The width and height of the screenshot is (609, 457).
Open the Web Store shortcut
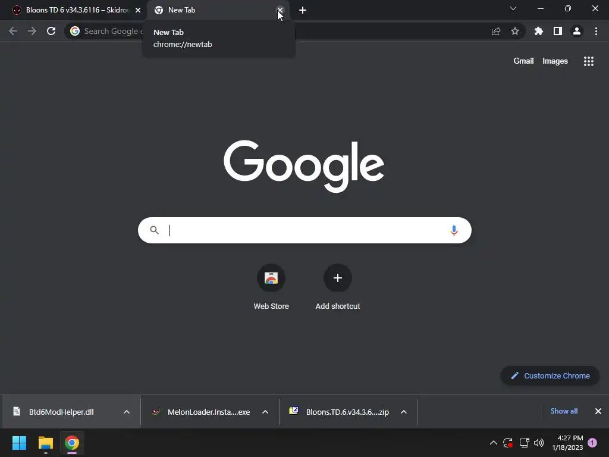[271, 287]
